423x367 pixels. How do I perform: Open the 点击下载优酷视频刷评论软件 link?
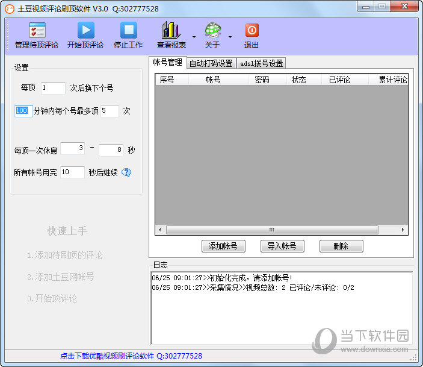coord(131,356)
